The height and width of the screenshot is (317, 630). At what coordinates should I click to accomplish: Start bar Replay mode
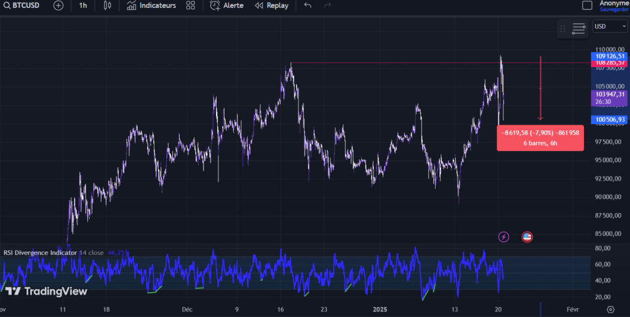coord(271,6)
